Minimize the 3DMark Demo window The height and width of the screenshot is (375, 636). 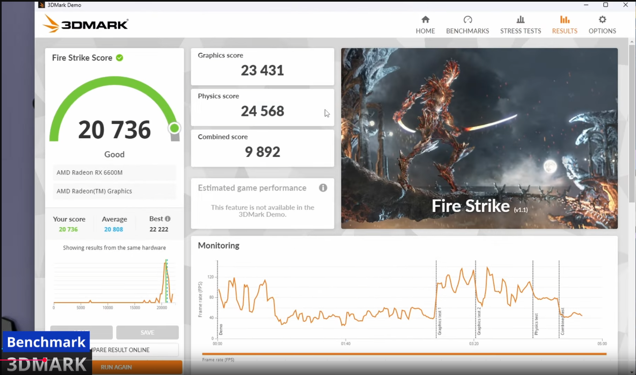[586, 5]
